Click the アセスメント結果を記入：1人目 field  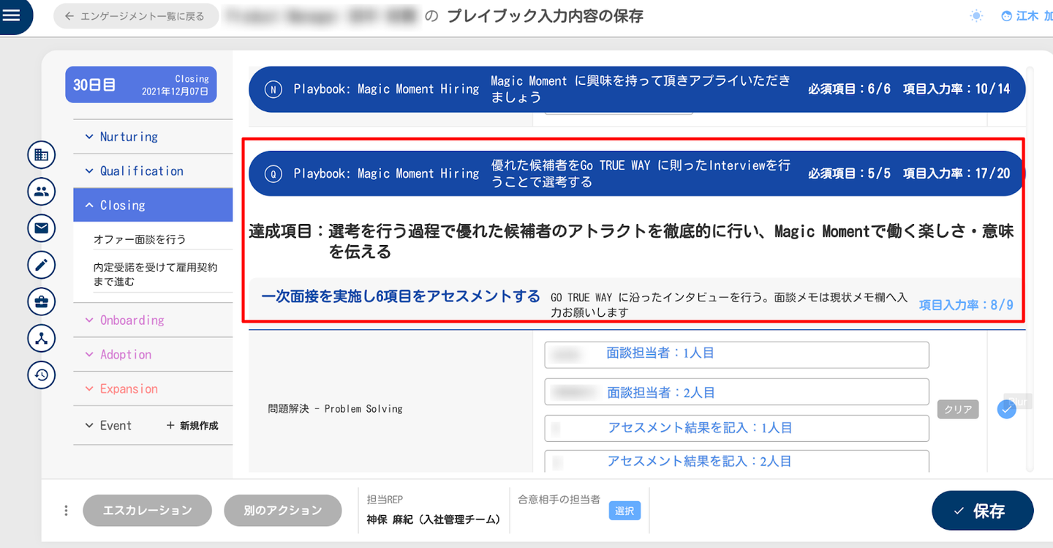(x=736, y=428)
